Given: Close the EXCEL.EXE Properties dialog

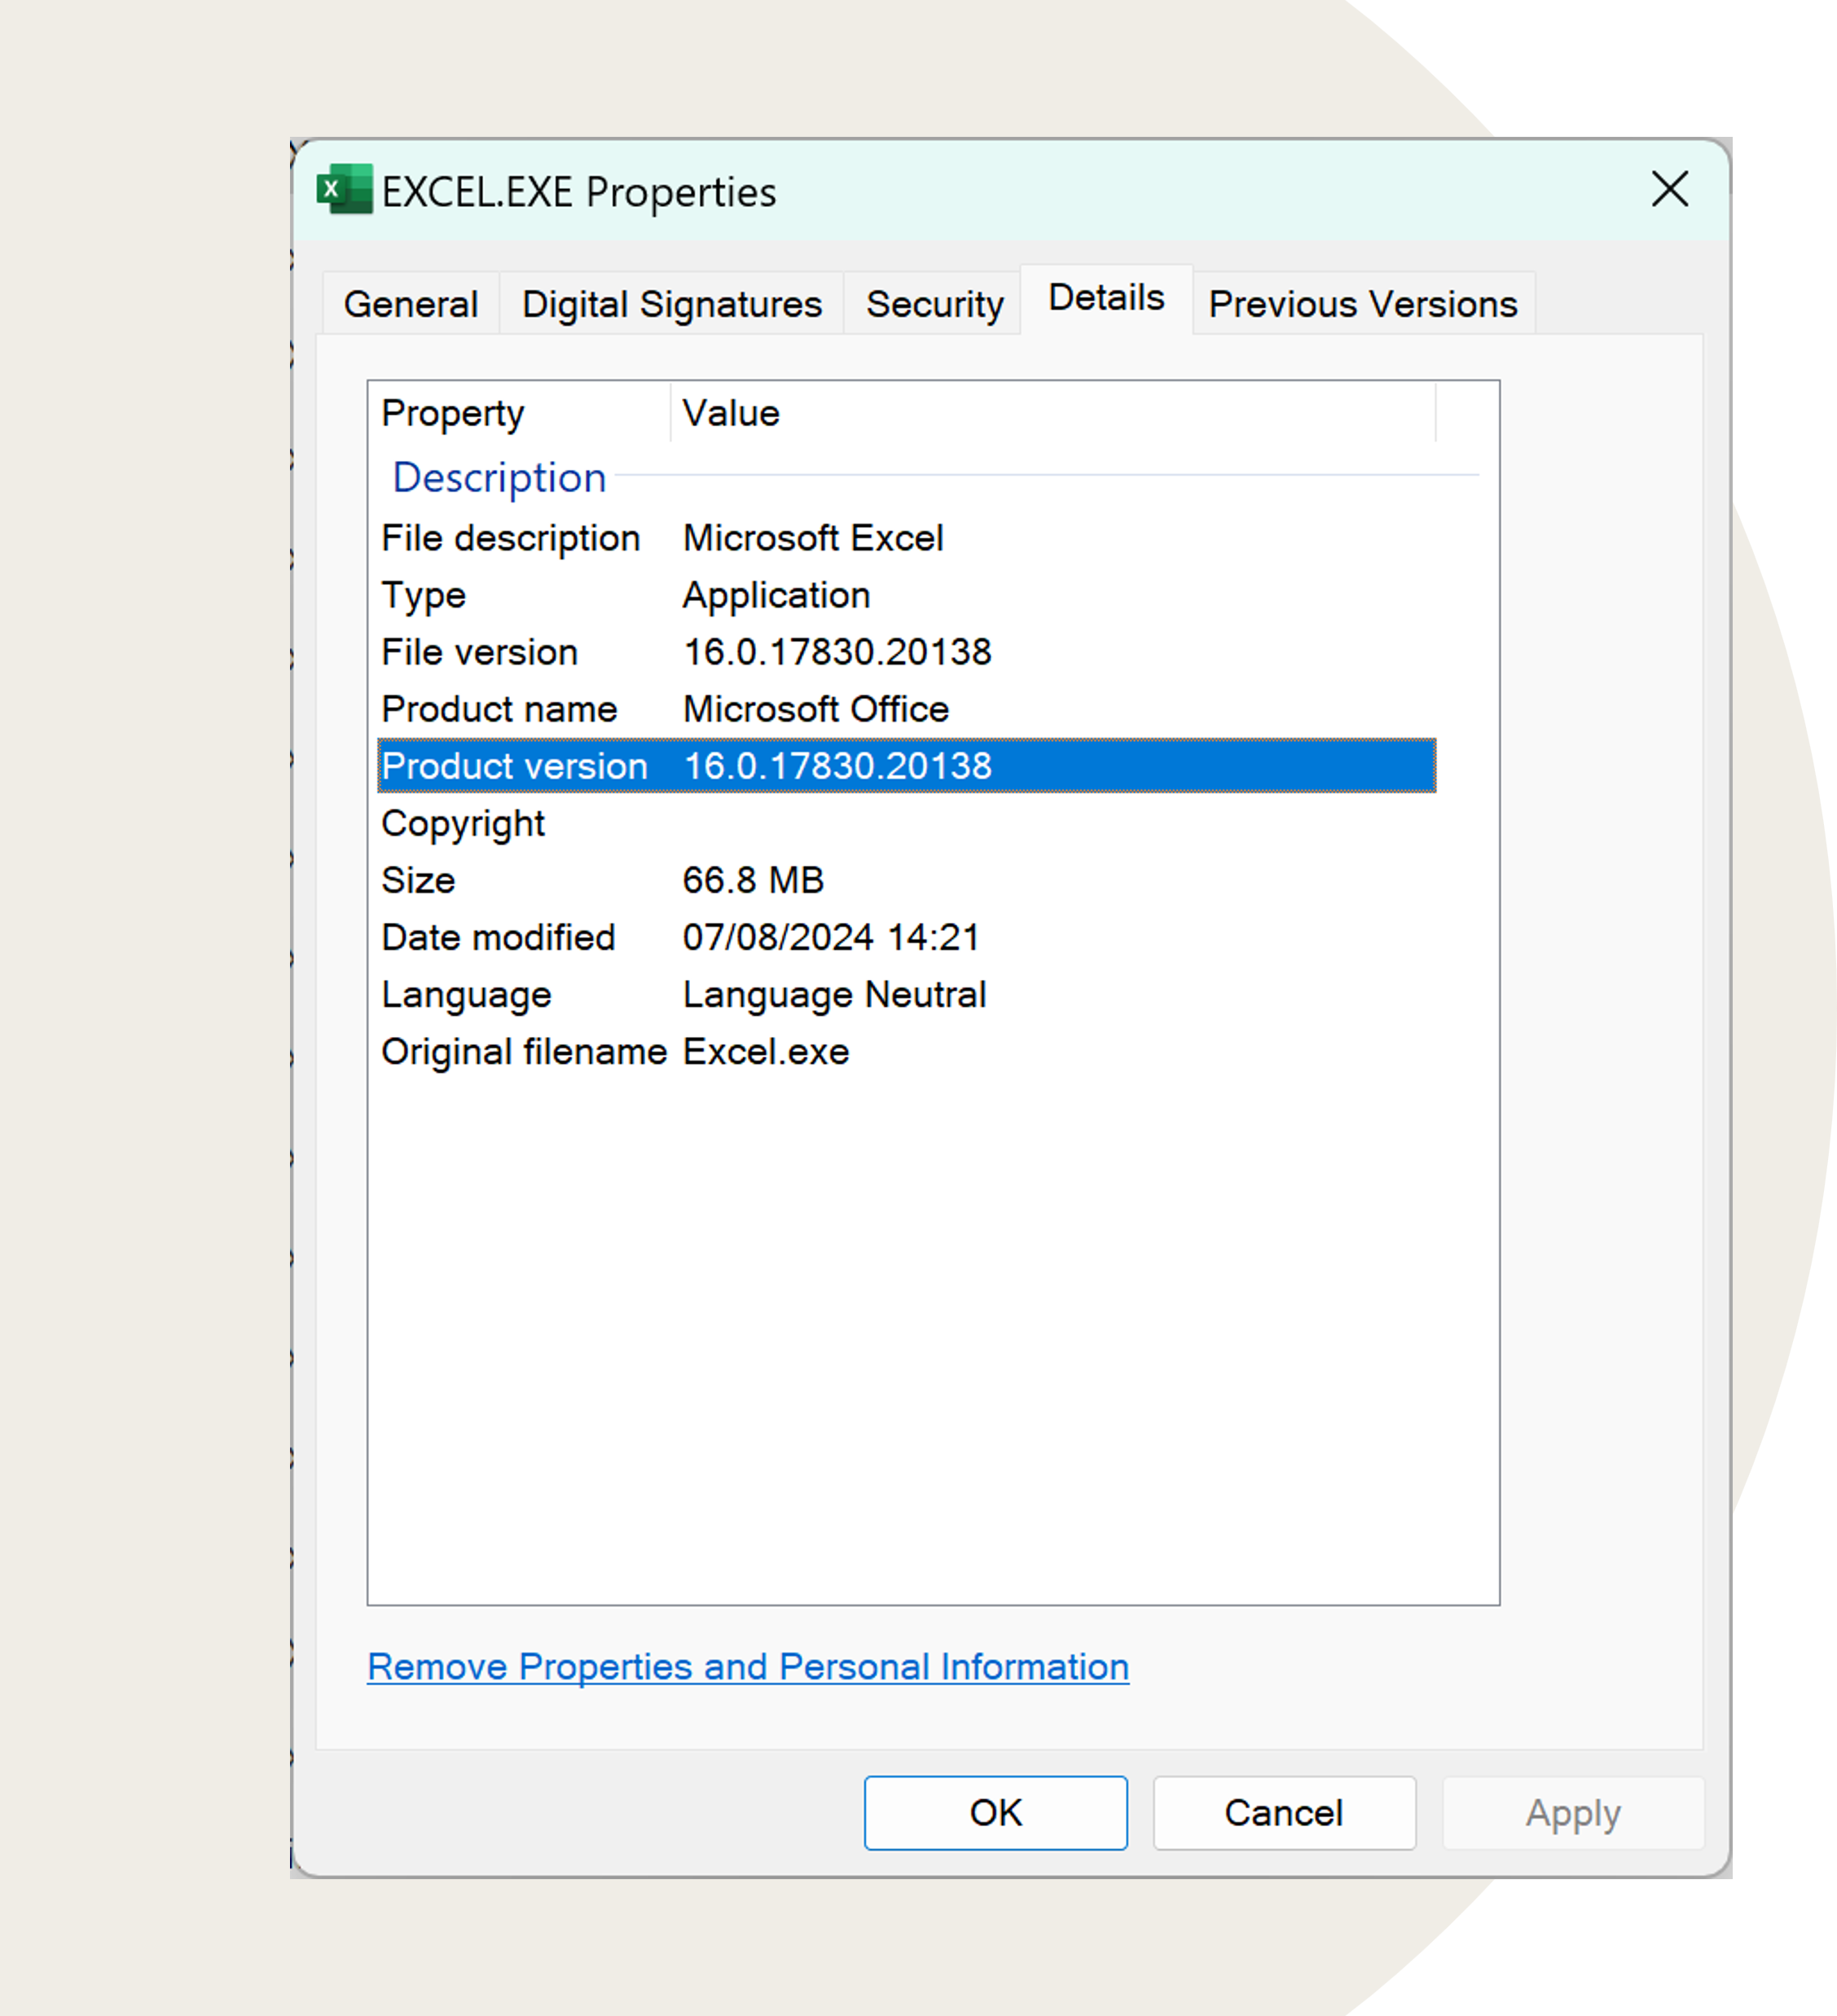Looking at the screenshot, I should (1669, 189).
